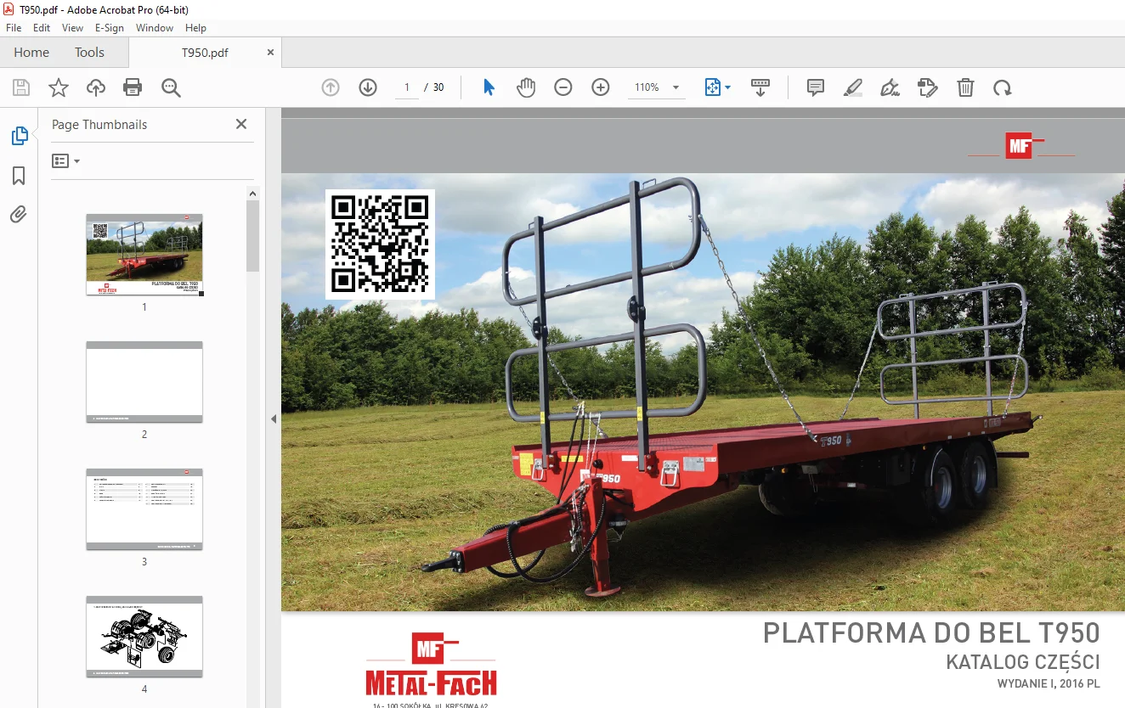Close the T950.pdf tab
The width and height of the screenshot is (1125, 708).
point(271,53)
